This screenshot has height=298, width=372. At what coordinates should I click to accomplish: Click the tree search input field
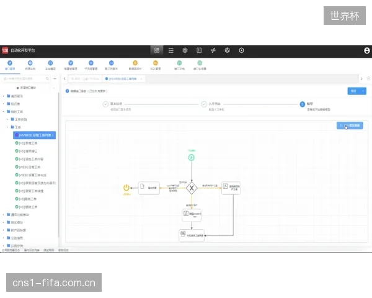(24, 78)
